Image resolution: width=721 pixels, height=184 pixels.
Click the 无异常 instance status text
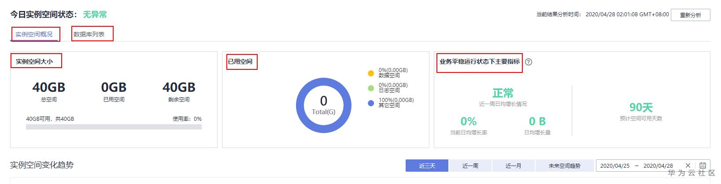(x=95, y=14)
